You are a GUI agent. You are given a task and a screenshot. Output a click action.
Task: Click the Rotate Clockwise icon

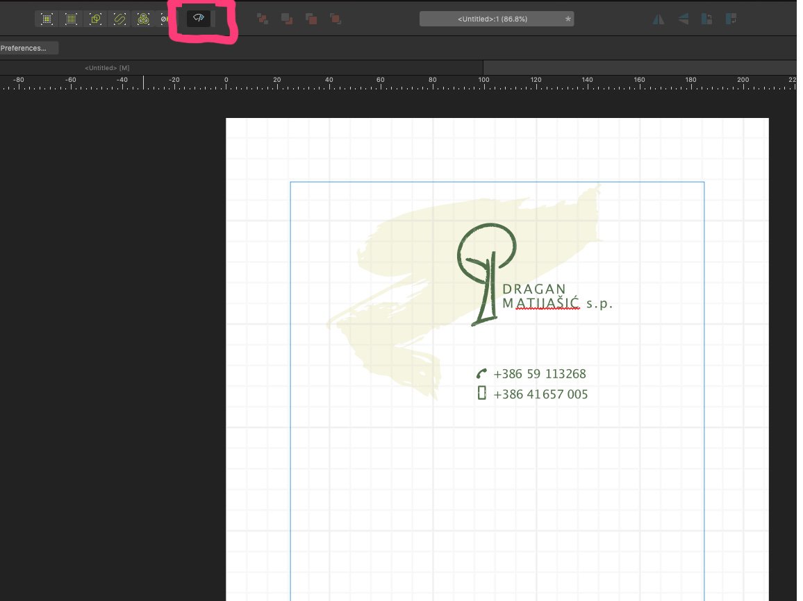pyautogui.click(x=731, y=19)
